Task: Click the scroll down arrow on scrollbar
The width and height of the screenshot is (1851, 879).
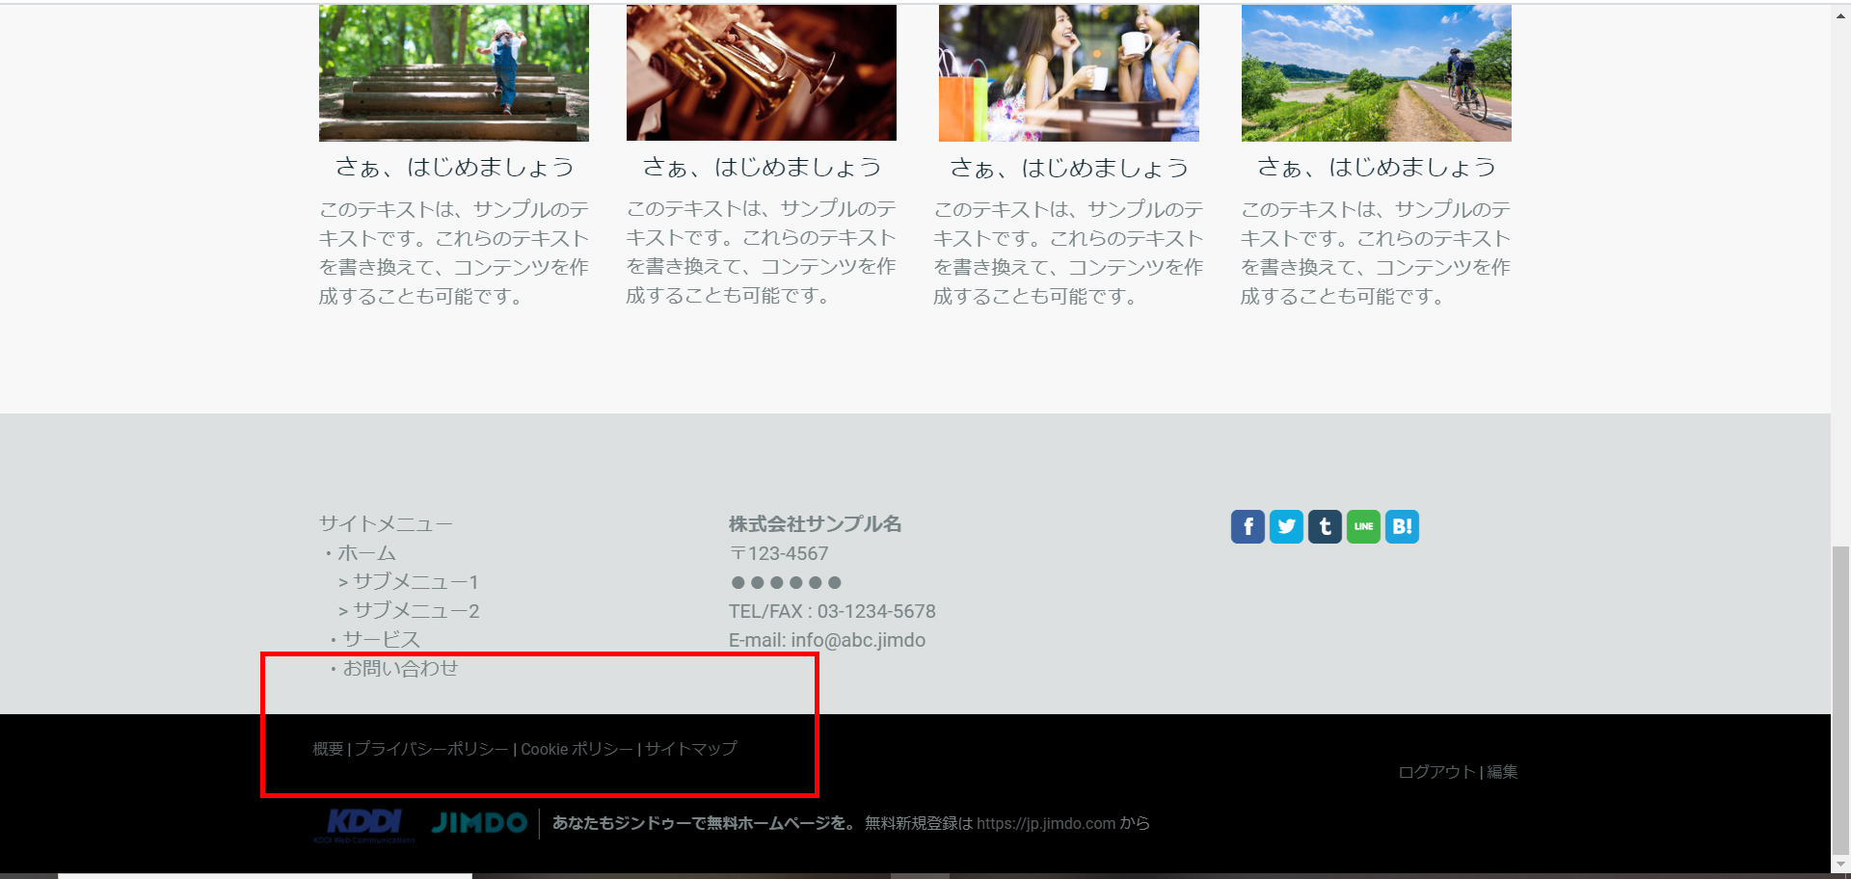Action: pos(1840,865)
